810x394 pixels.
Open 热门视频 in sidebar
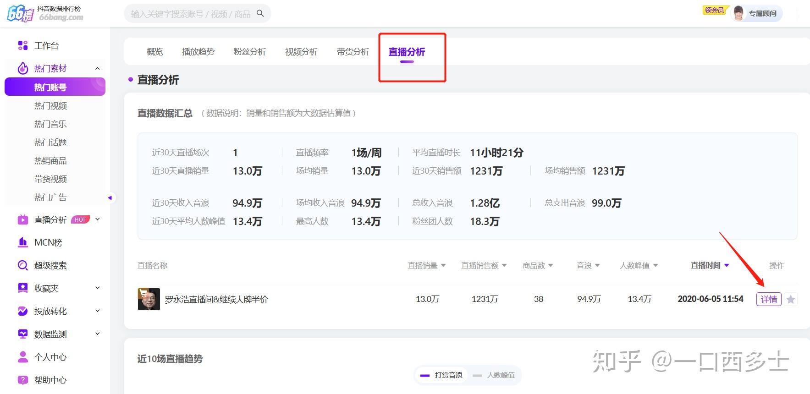click(50, 106)
